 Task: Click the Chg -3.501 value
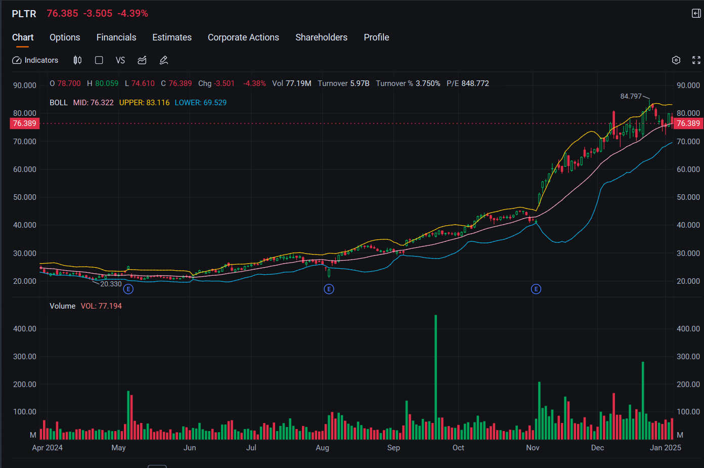point(216,83)
